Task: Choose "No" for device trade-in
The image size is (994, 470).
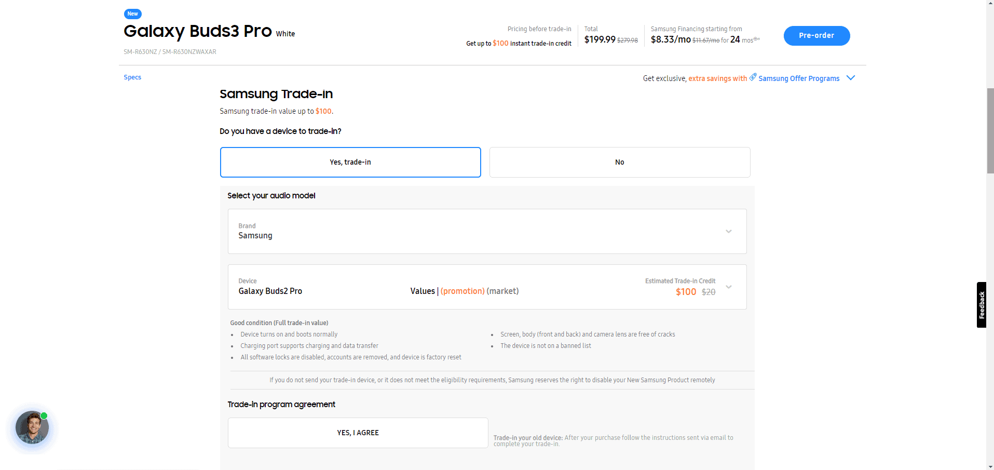Action: [619, 162]
